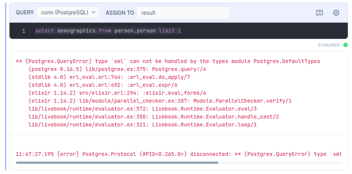Click the 'person.person' table name in query
This screenshot has height=174, width=352.
click(x=135, y=31)
